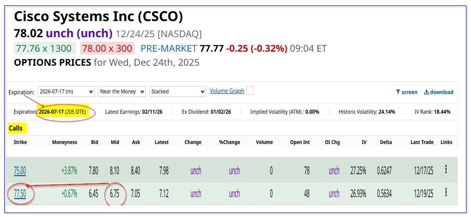Open links menu for 77.50 strike row

pyautogui.click(x=446, y=193)
